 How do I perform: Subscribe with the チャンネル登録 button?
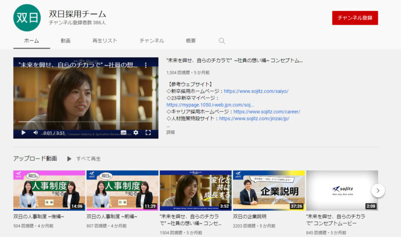[355, 18]
